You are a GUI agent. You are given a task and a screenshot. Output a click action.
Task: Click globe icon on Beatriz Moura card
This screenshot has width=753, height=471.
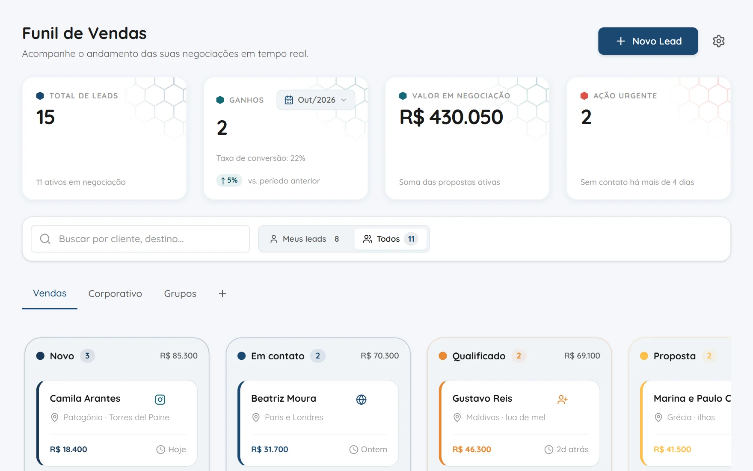click(362, 400)
